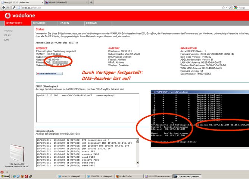The width and height of the screenshot is (249, 179).
Task: Click Internet Explorer quick launch icon
Action: pyautogui.click(x=14, y=176)
